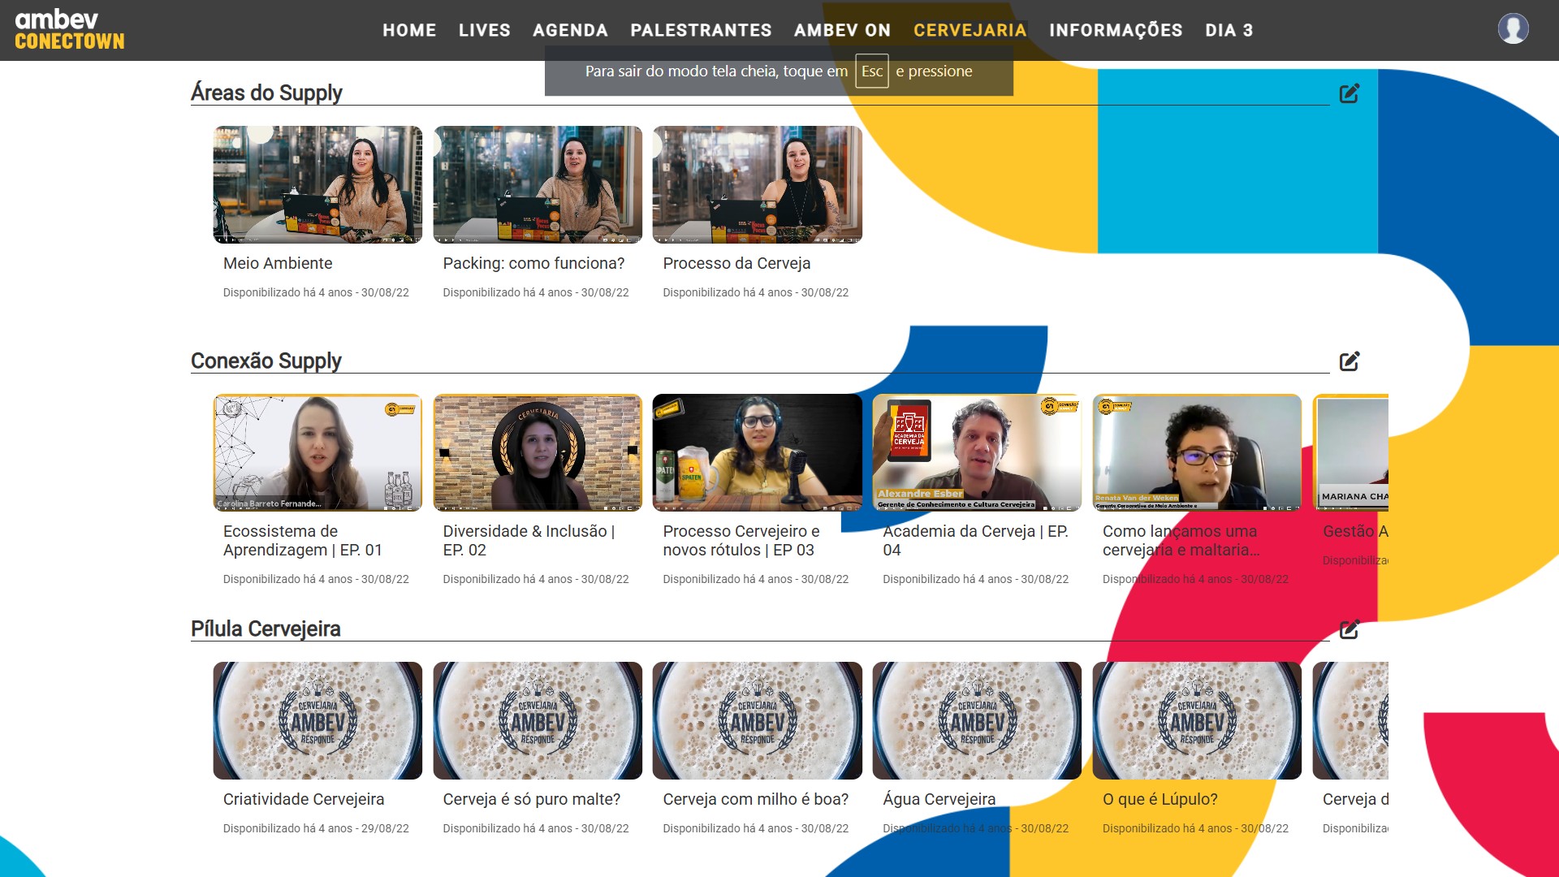Viewport: 1559px width, 877px height.
Task: Click the date text under Meio Ambiente
Action: pyautogui.click(x=316, y=292)
